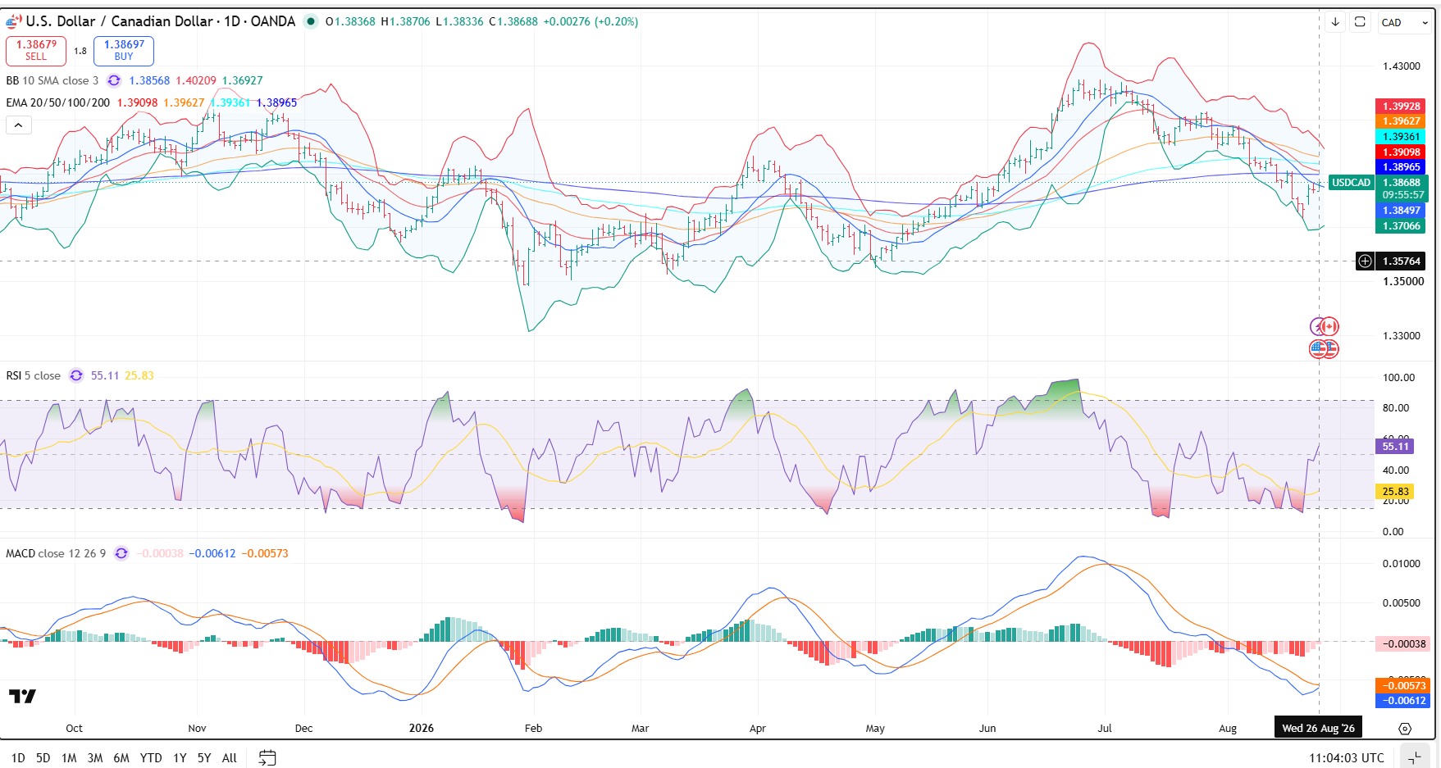
Task: Select the 1D time range
Action: pyautogui.click(x=18, y=758)
